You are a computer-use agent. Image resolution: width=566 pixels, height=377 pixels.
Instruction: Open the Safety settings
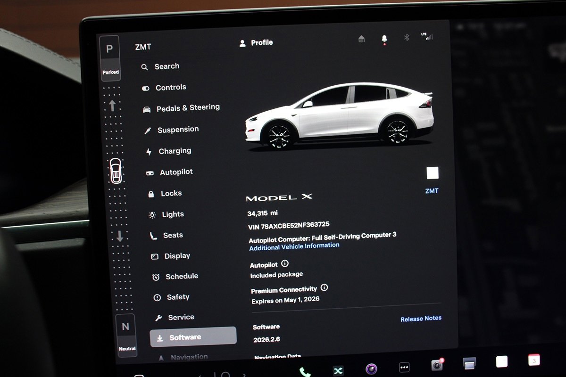tap(171, 297)
